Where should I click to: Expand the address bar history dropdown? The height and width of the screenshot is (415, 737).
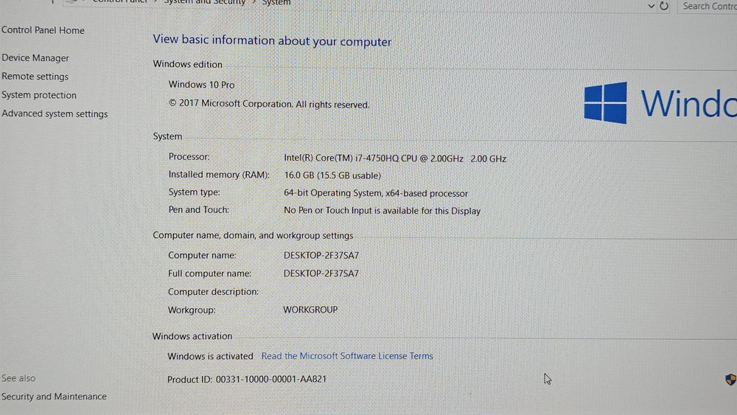point(651,6)
